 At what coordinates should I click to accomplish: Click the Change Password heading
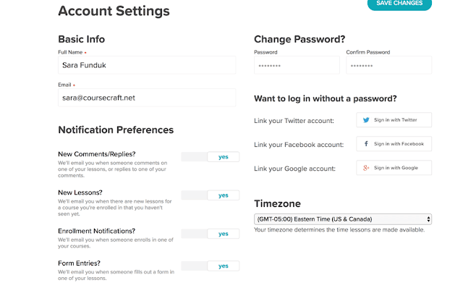tap(300, 39)
